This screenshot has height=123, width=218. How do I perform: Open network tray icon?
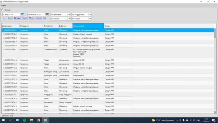[x=190, y=120]
